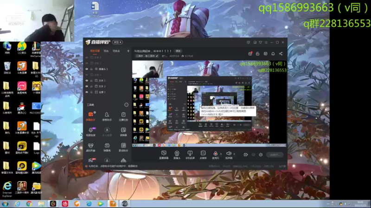371x208 pixels.
Task: Start recording with the camera-plus icon
Action: 246,155
